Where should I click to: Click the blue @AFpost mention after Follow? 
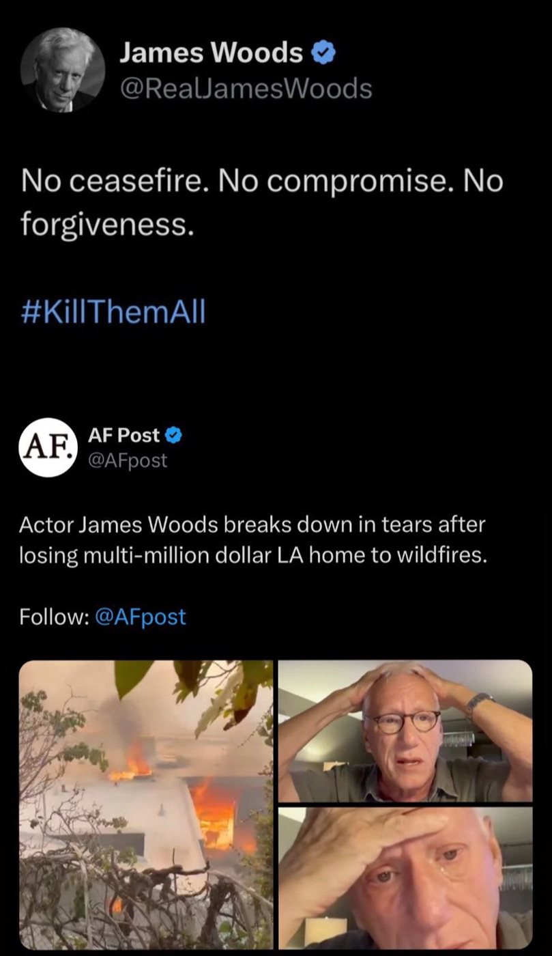(141, 617)
